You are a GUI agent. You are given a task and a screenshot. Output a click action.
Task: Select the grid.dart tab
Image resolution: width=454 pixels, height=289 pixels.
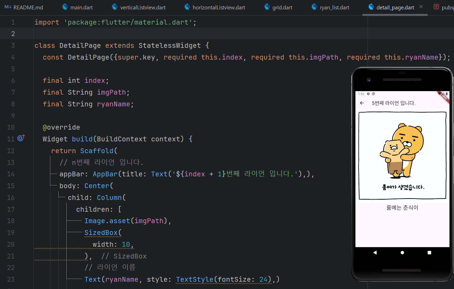click(278, 7)
